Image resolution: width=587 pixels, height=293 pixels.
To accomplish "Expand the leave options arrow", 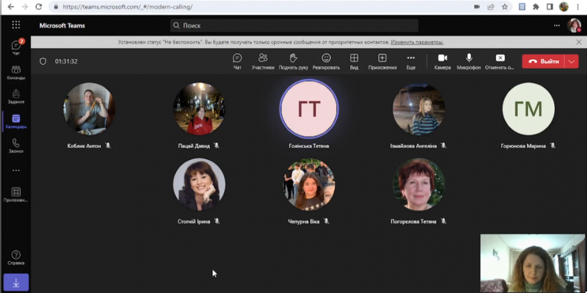I will [x=572, y=61].
